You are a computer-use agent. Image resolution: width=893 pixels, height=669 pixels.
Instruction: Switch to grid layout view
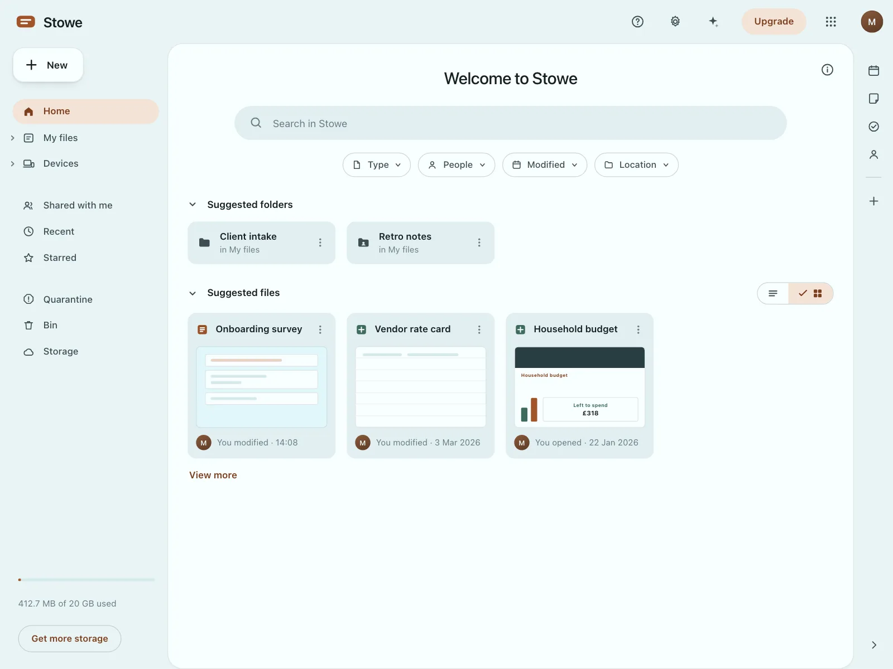[x=811, y=293]
